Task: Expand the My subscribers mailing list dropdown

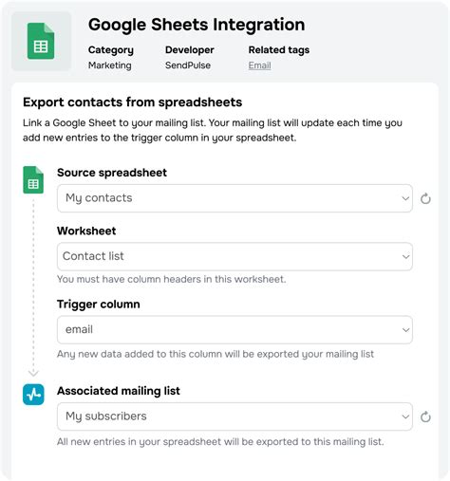Action: (x=234, y=416)
